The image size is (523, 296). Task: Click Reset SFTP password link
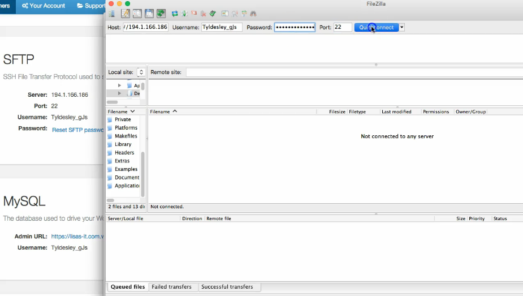77,130
